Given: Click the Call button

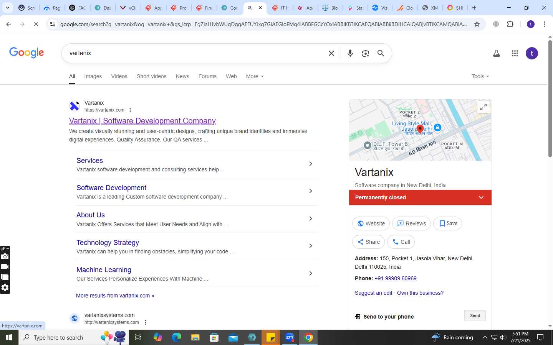Looking at the screenshot, I should point(401,242).
